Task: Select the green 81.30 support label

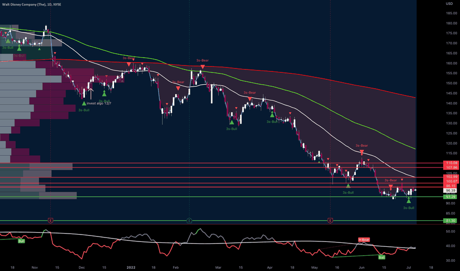Action: [x=451, y=220]
